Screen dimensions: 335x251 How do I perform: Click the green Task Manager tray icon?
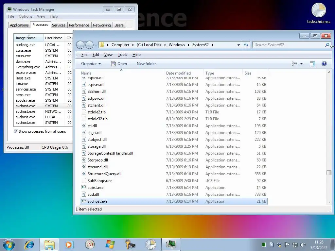coord(264,244)
